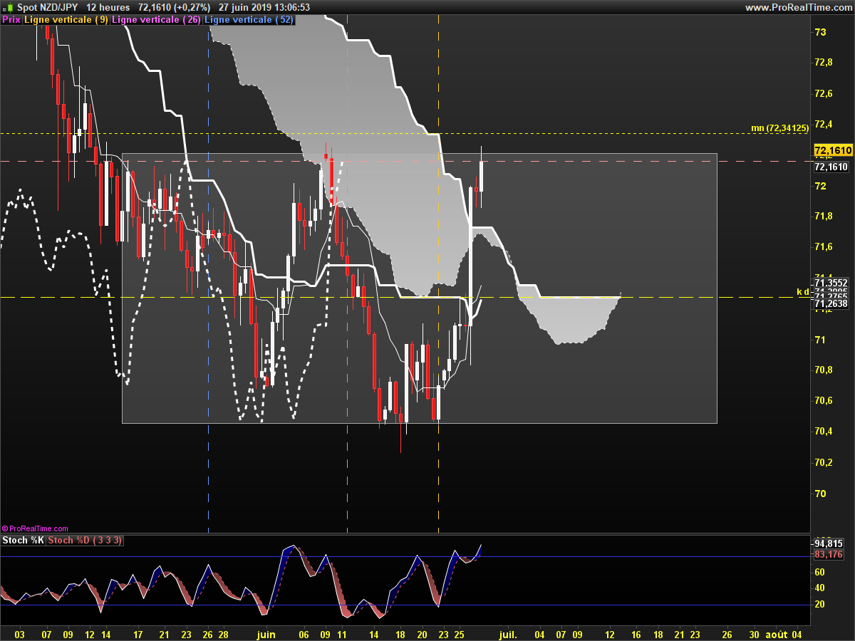This screenshot has height=641, width=855.
Task: Click the 27 juin 2019 13:06:53 timestamp
Action: [x=264, y=7]
